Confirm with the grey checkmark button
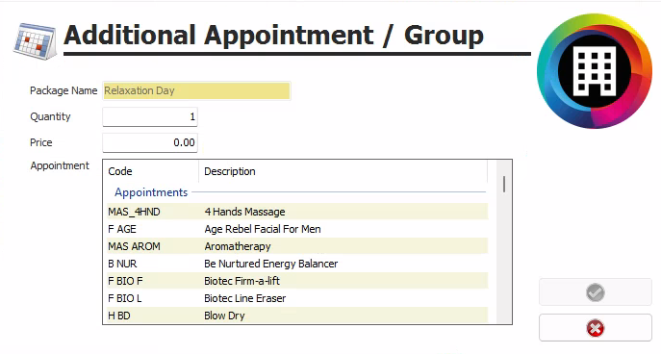This screenshot has width=661, height=354. coord(596,292)
